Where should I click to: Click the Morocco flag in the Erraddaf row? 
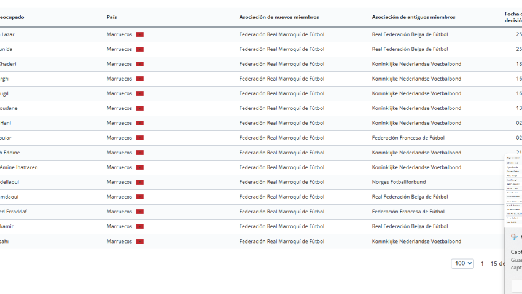(139, 212)
